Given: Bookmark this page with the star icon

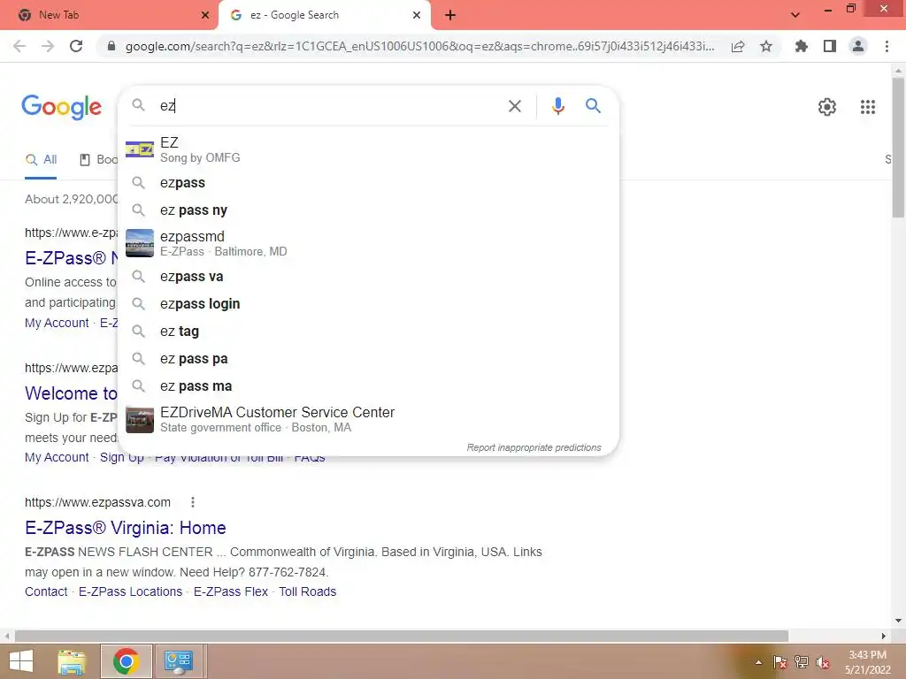Looking at the screenshot, I should click(766, 46).
